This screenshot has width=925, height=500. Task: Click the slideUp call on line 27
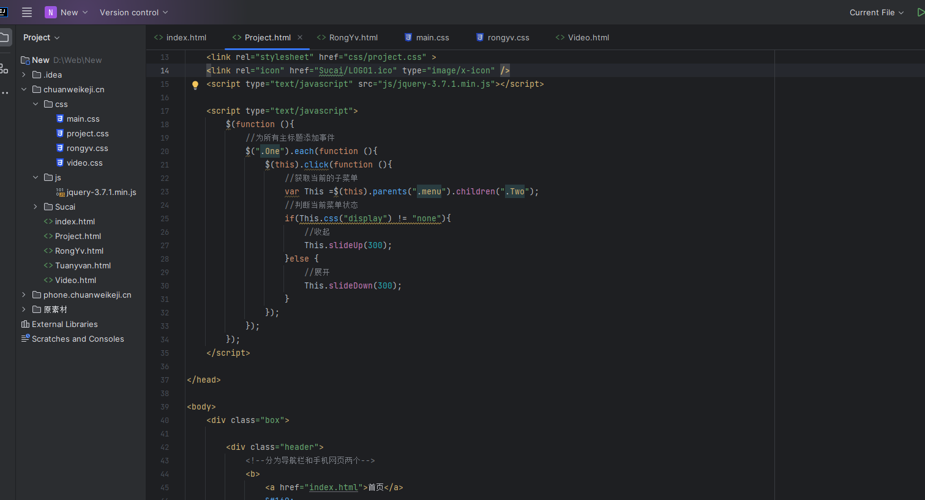tap(346, 245)
